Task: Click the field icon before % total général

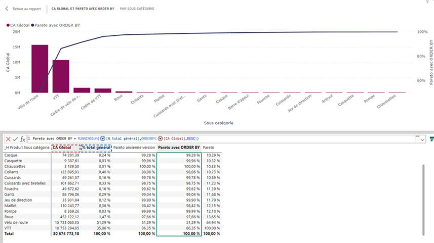Action: [x=102, y=138]
